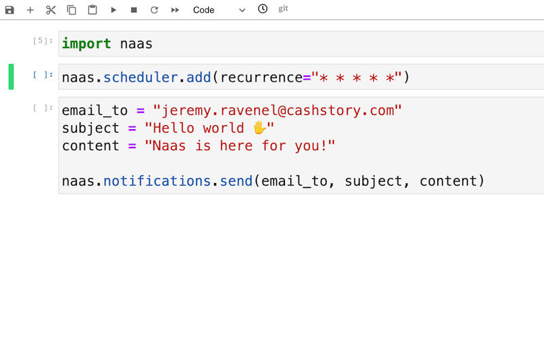Image resolution: width=544 pixels, height=340 pixels.
Task: Click the clock icon in toolbar
Action: pos(262,9)
